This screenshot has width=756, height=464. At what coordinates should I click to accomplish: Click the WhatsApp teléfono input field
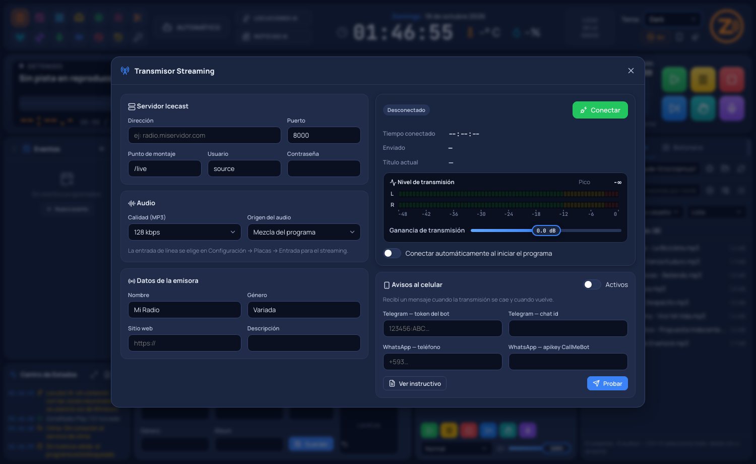click(443, 362)
